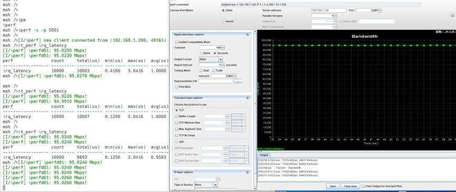Screen dimensions: 456x192
Task: Click the run iperf icon at right edge
Action: (x=453, y=16)
